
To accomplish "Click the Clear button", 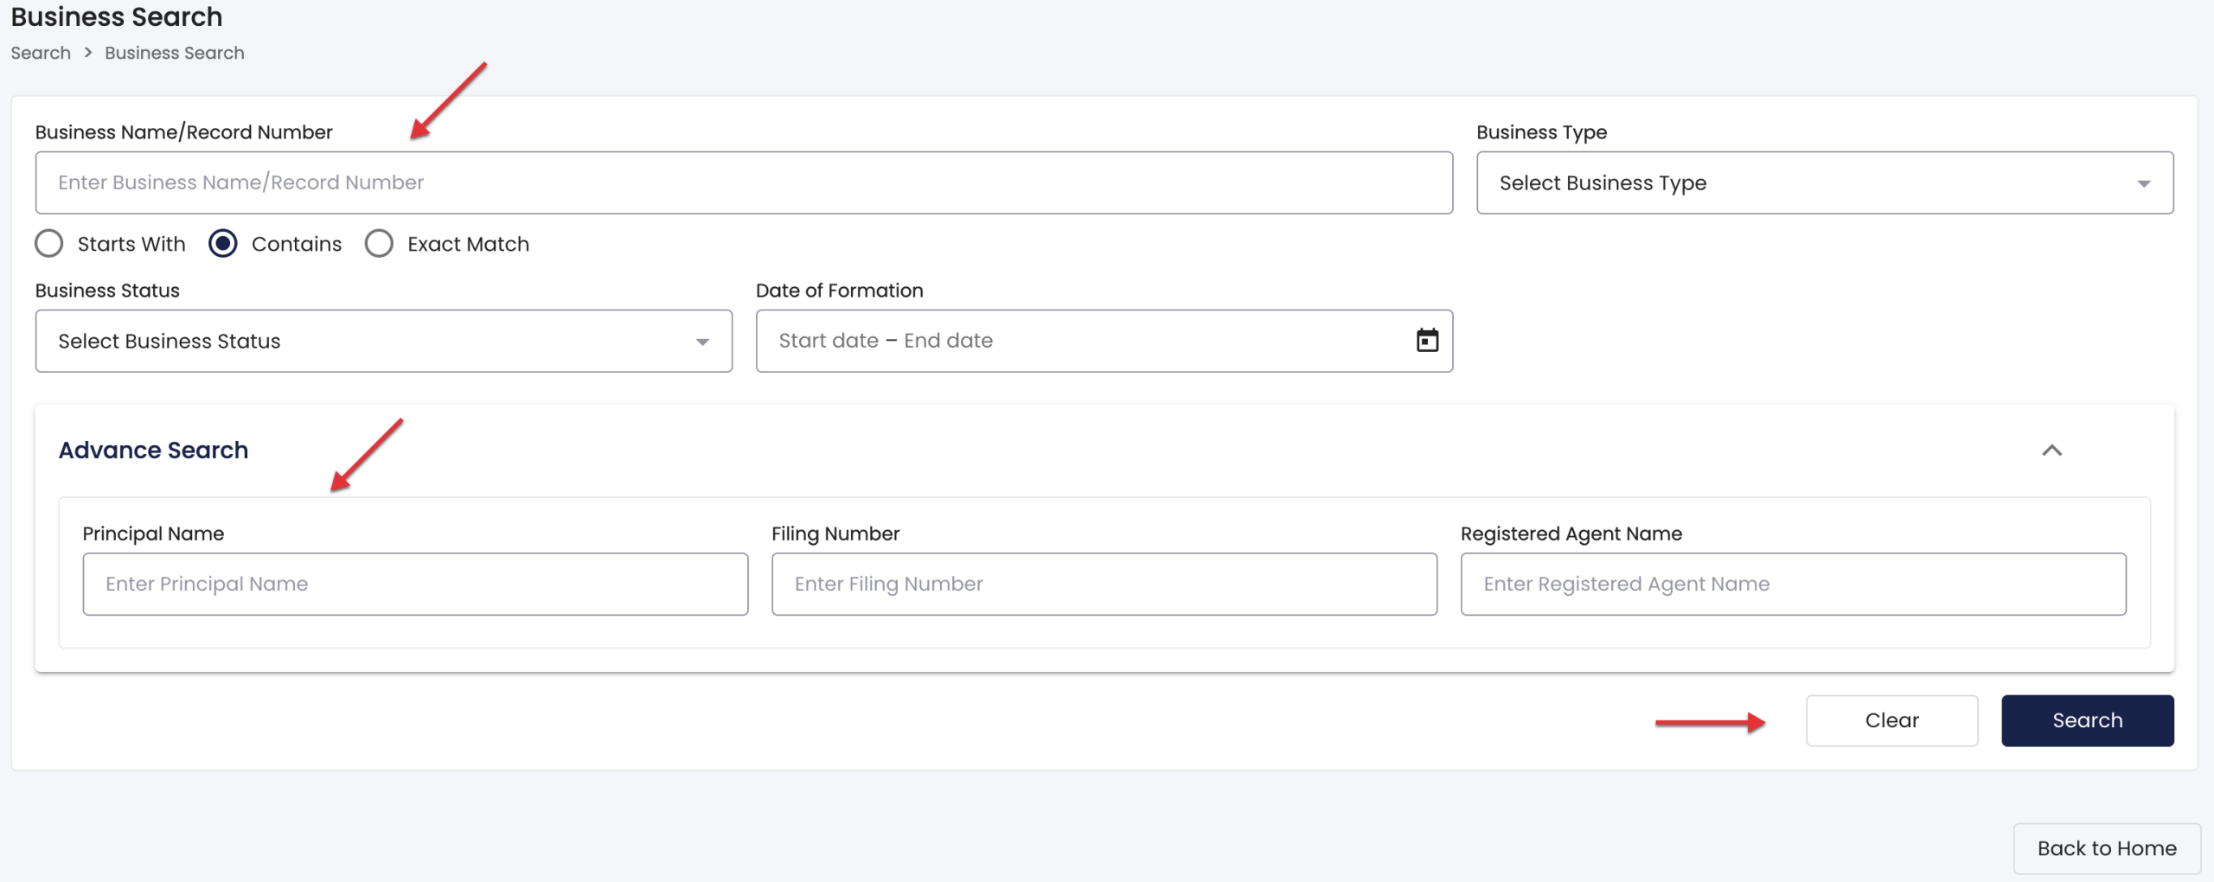I will tap(1891, 720).
